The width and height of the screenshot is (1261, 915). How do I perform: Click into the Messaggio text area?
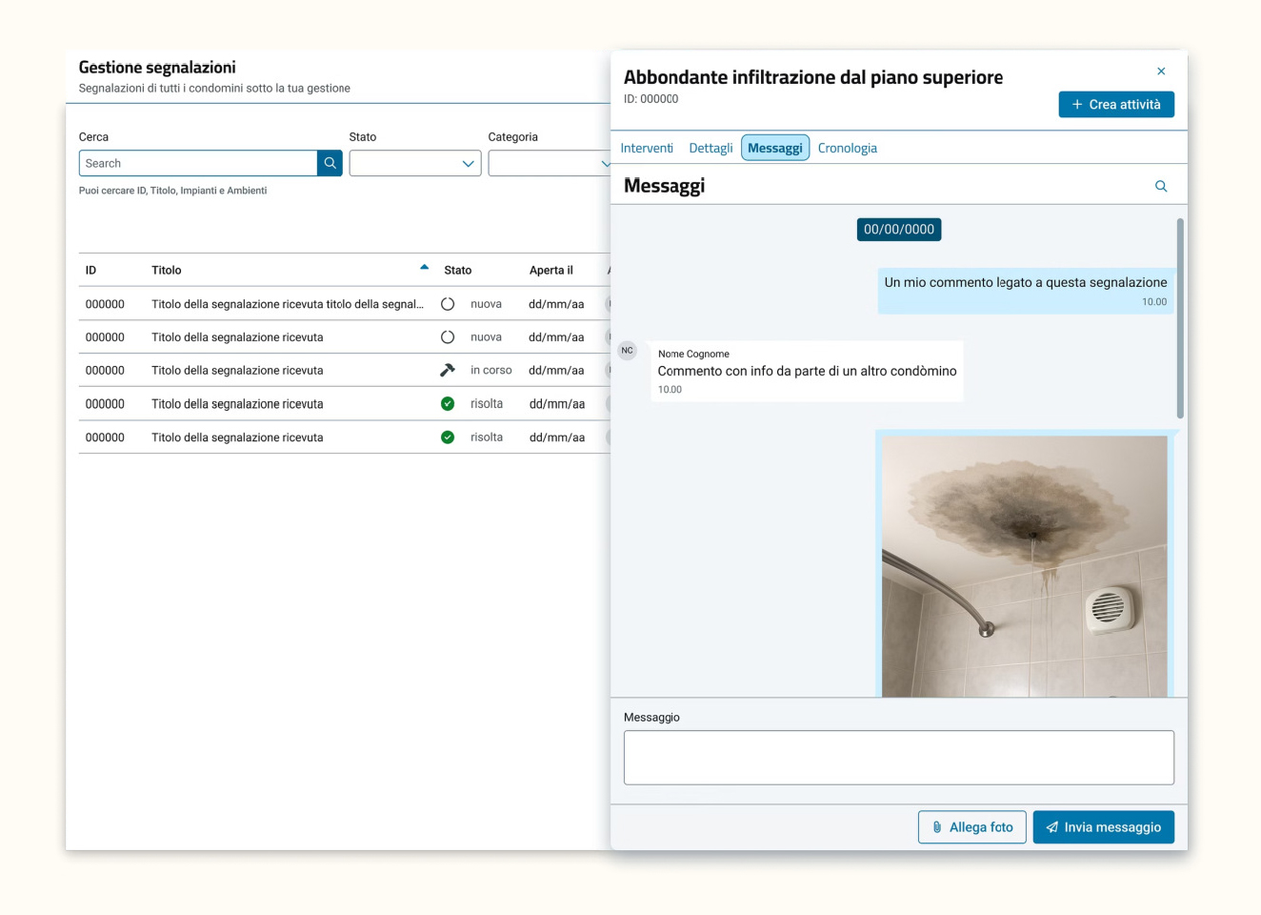[x=899, y=758]
